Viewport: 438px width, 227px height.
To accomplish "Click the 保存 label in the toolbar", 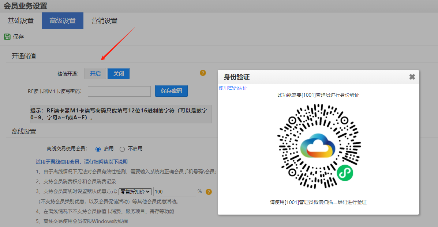I will pos(18,37).
